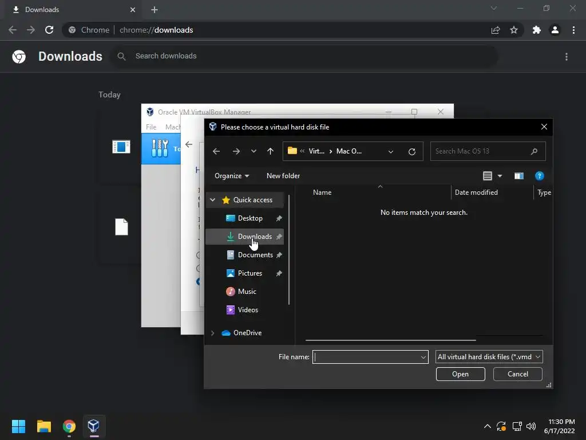Click Mac O... segment in address path

coord(349,151)
